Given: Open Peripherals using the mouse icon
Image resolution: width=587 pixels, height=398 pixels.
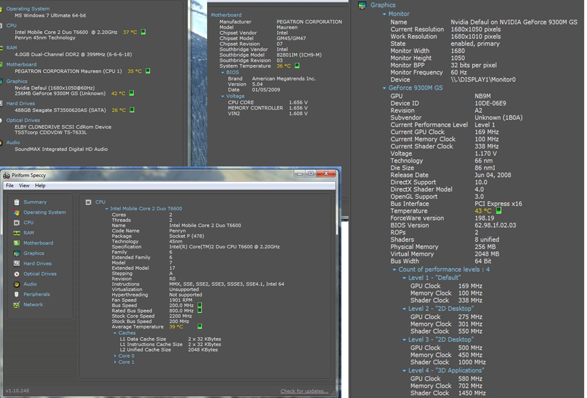Looking at the screenshot, I should tap(17, 295).
